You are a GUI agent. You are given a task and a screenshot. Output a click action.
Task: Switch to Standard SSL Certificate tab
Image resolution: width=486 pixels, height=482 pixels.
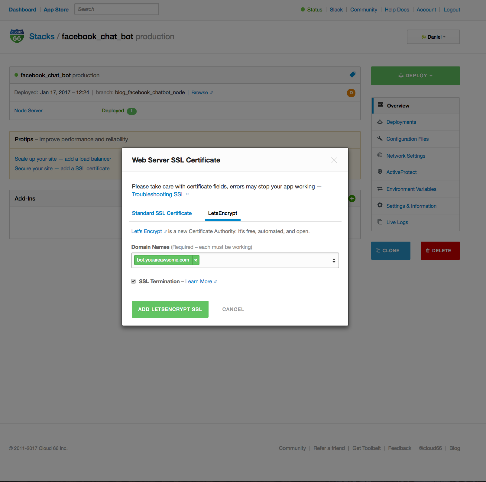[x=162, y=213]
